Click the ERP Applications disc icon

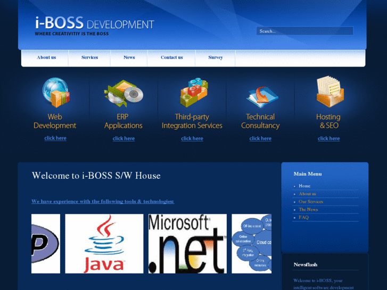point(123,94)
